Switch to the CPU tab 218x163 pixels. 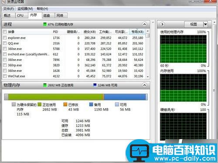pyautogui.click(x=21, y=15)
